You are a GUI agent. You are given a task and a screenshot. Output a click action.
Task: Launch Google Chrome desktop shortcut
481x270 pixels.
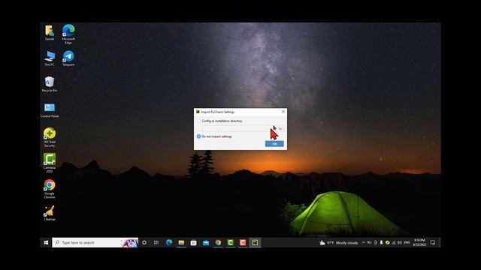(50, 189)
